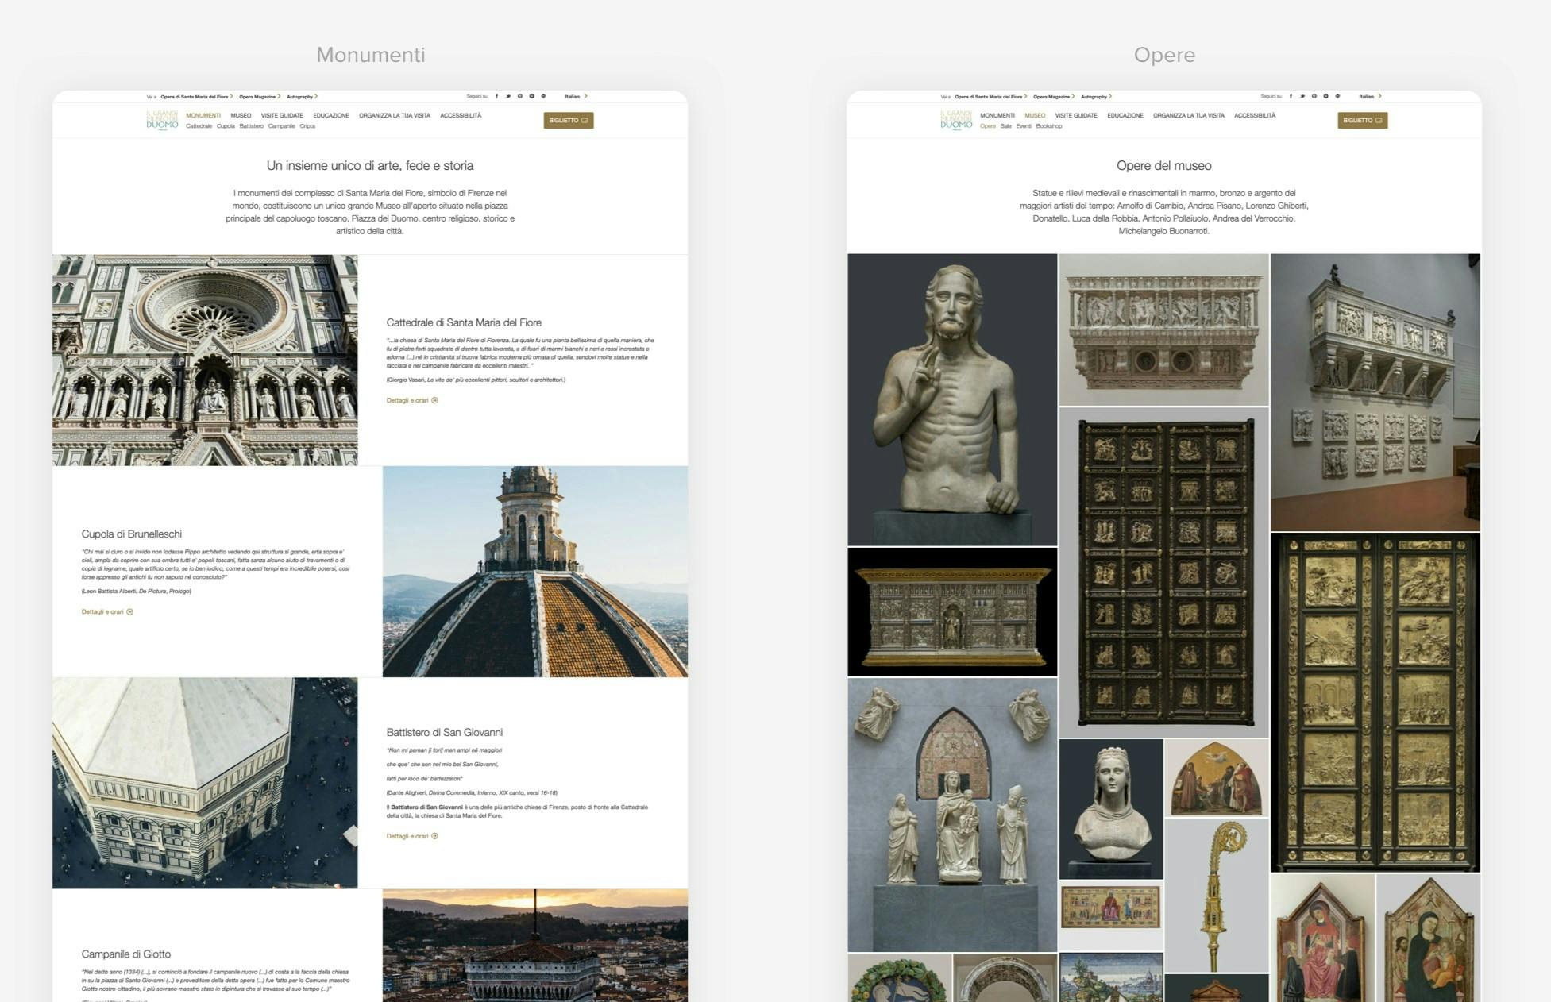Screen dimensions: 1551x1002
Task: Click the Campanile di Giotto heading
Action: pyautogui.click(x=125, y=954)
